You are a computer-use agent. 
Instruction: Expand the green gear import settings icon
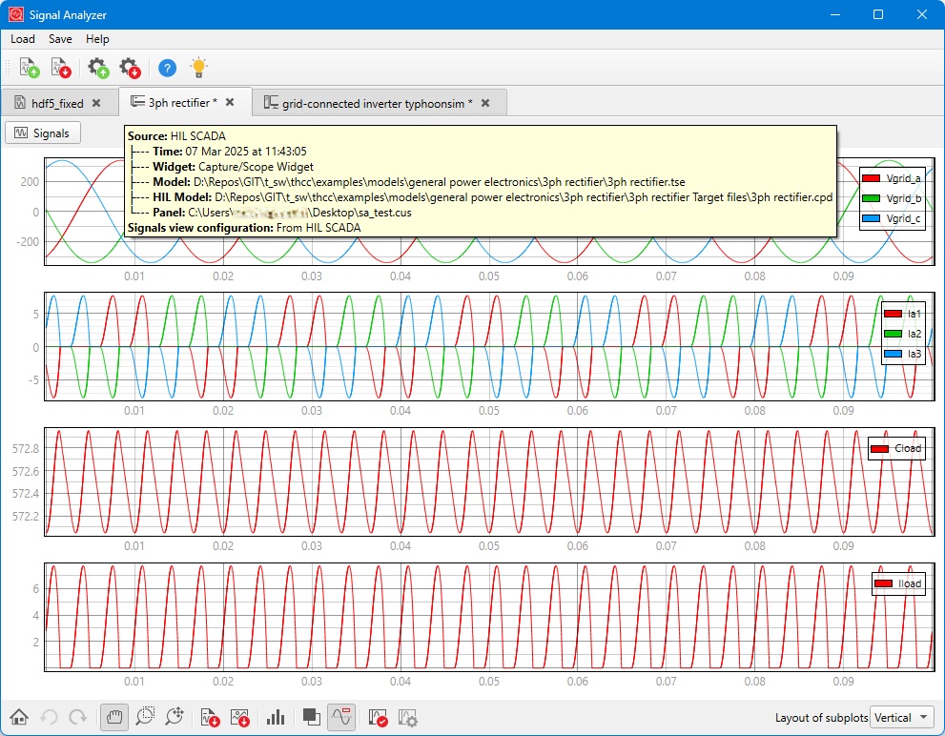[x=97, y=68]
